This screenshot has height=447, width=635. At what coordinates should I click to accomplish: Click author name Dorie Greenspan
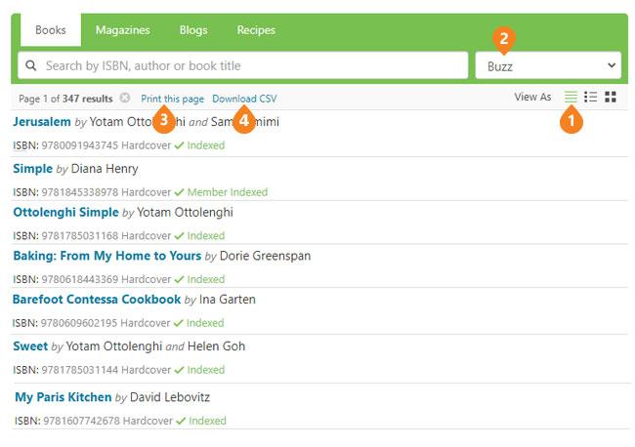click(266, 256)
